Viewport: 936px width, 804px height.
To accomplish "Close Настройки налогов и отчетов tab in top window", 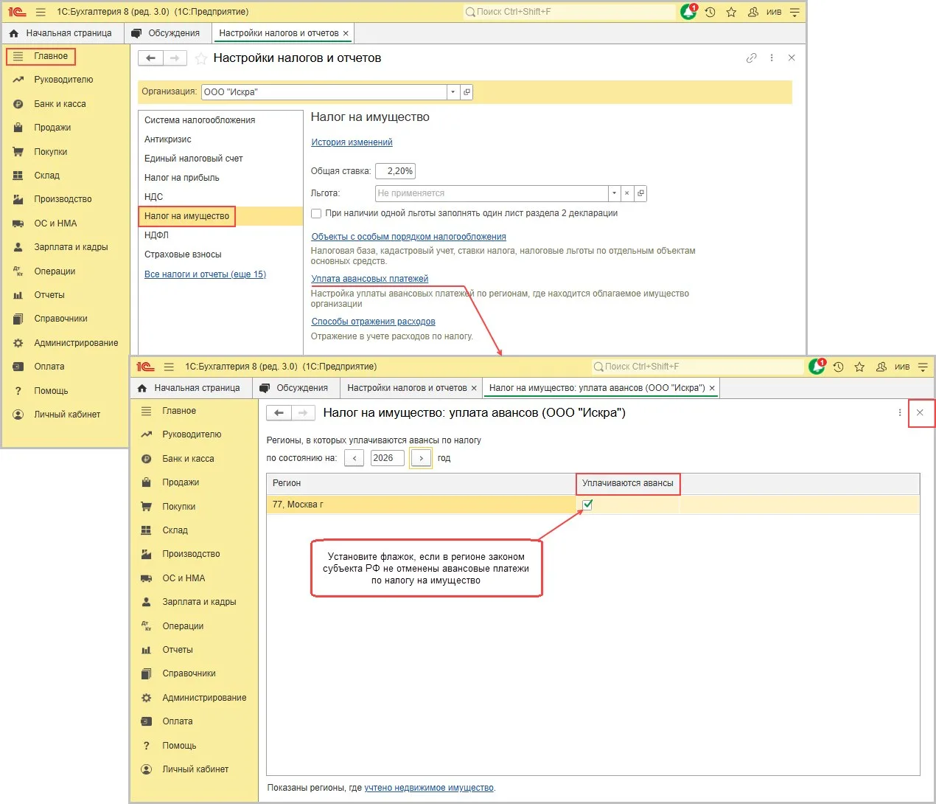I will pyautogui.click(x=346, y=33).
